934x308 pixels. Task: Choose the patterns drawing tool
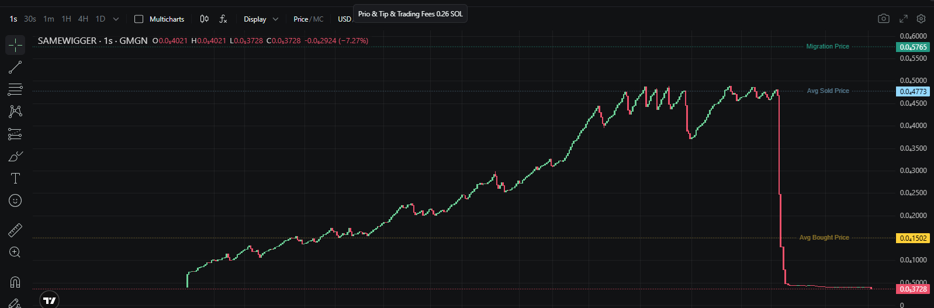[x=15, y=112]
